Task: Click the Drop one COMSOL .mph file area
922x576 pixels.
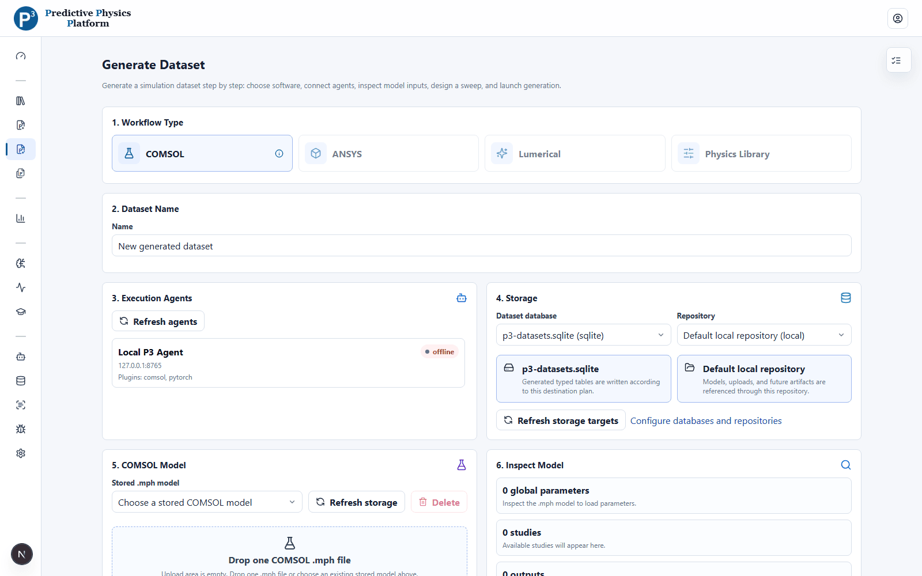Action: pyautogui.click(x=289, y=552)
